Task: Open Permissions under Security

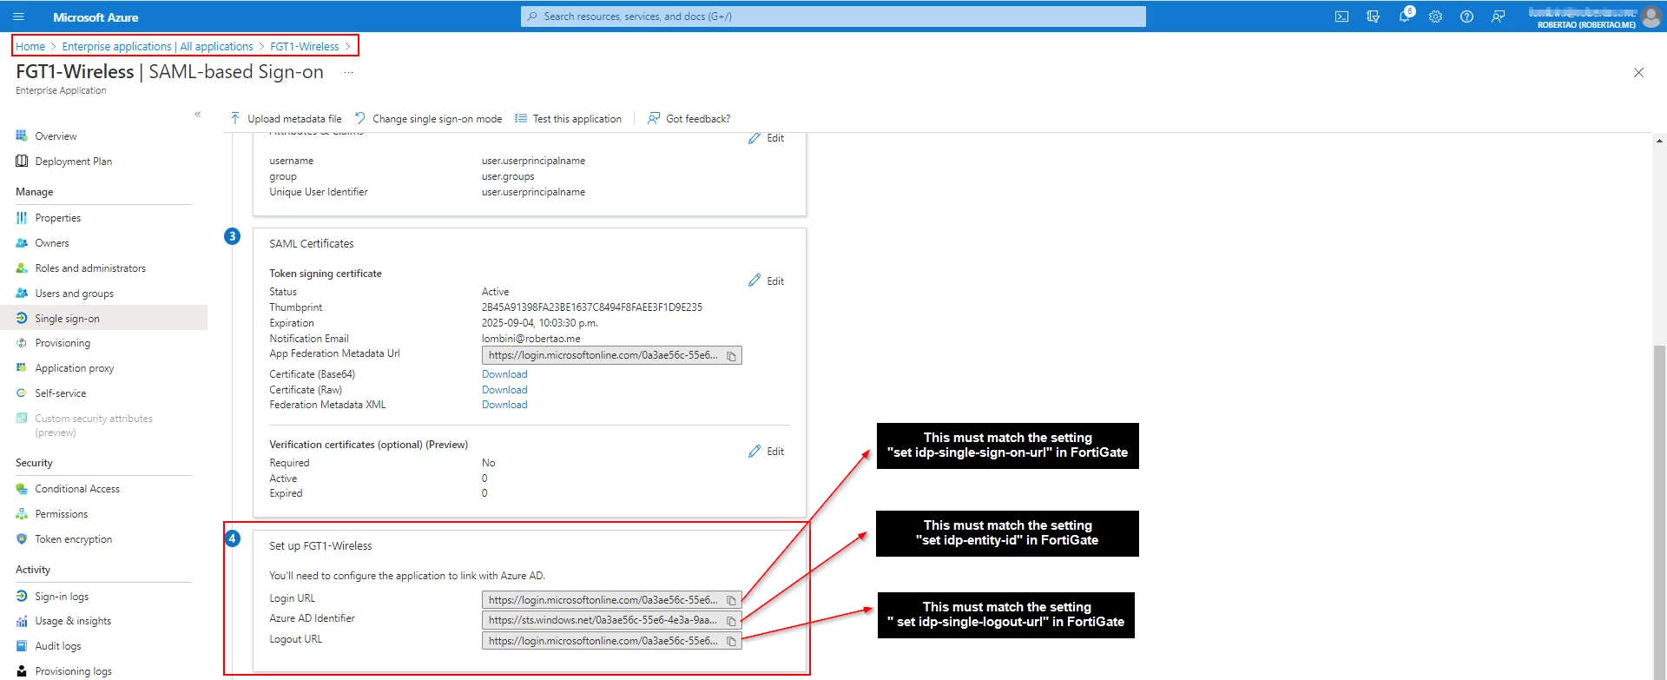Action: click(61, 514)
